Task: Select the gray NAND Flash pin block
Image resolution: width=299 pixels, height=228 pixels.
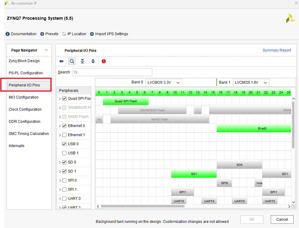Action: [x=160, y=119]
